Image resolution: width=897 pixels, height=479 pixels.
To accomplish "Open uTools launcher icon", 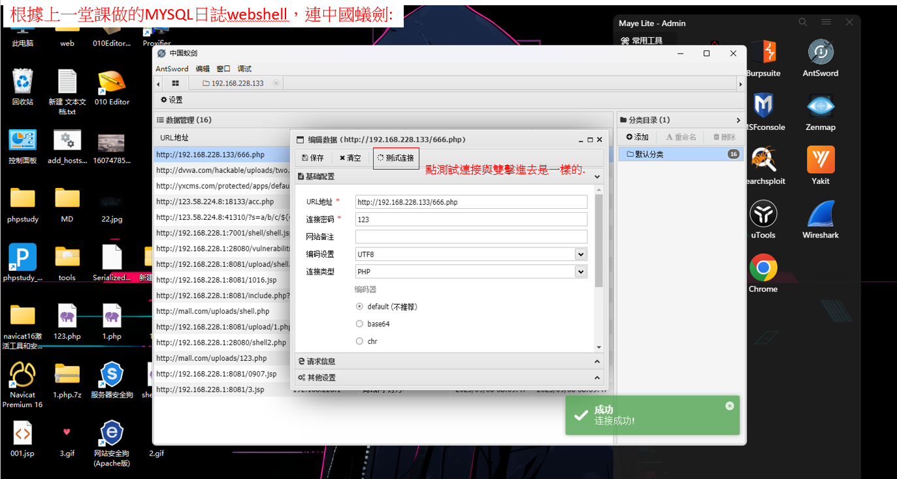I will point(763,213).
